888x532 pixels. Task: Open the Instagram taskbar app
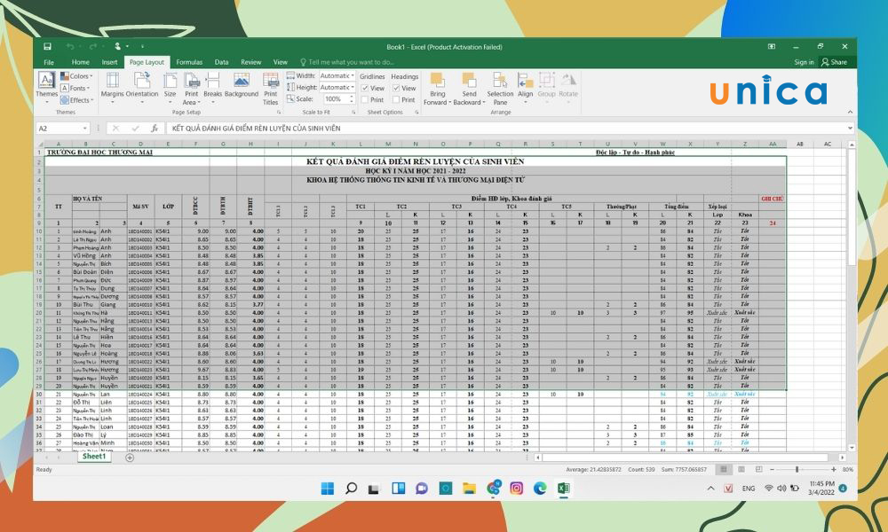click(516, 488)
